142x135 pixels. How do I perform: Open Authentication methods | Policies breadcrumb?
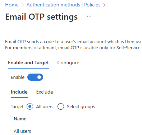(x=64, y=5)
